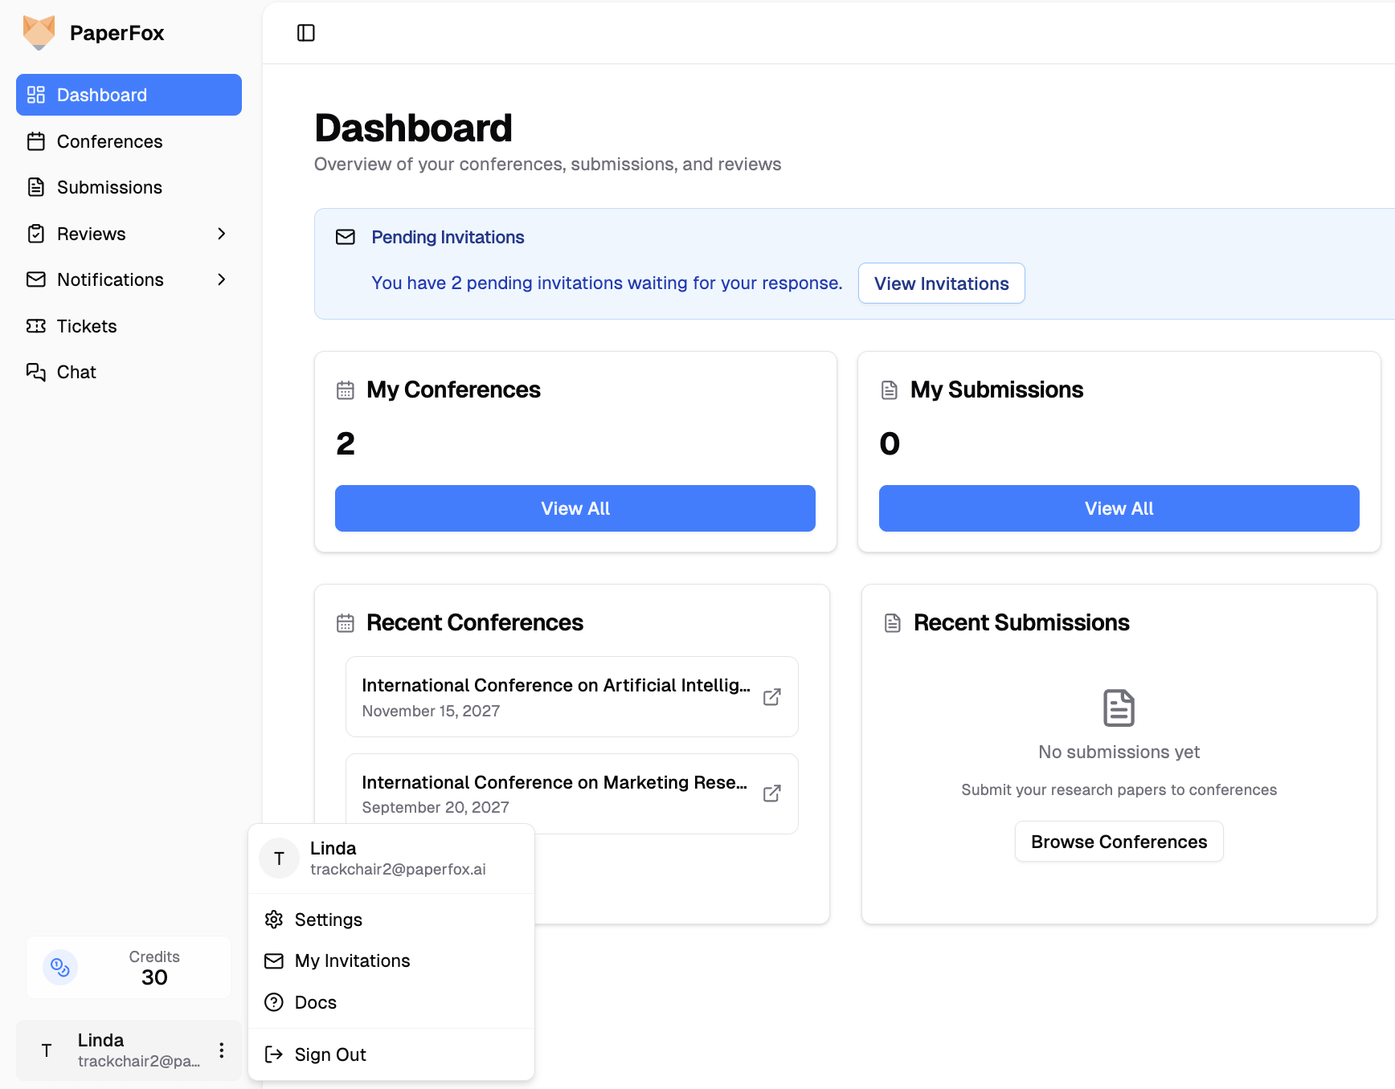
Task: Click the PaperFox fox logo
Action: (39, 33)
